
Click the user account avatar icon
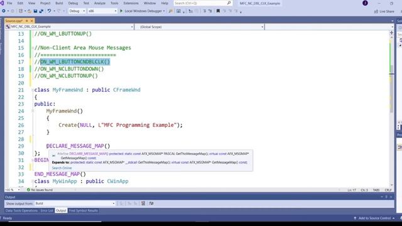(365, 3)
